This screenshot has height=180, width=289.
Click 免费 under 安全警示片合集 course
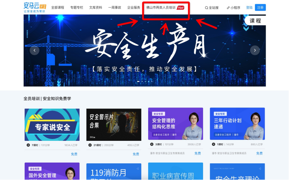[x=136, y=154]
